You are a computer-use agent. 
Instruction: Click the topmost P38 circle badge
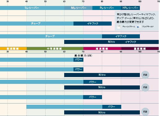click(145, 75)
